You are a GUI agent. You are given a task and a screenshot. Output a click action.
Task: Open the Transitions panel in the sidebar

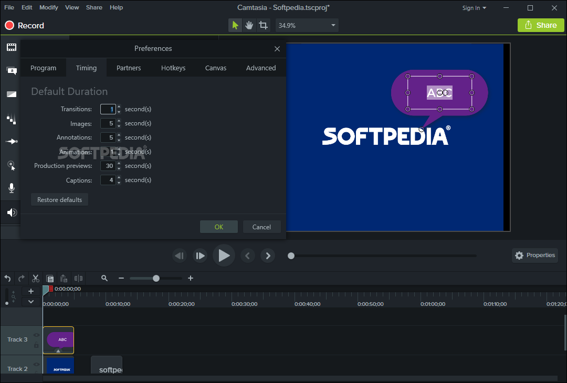(12, 94)
